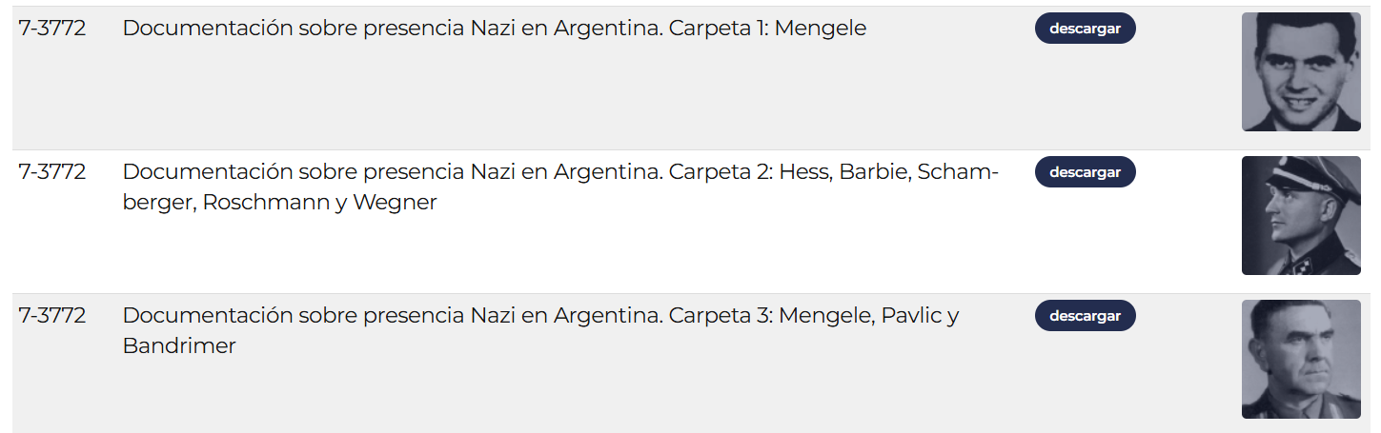
Task: Download Carpeta 2 Hess, Barbie document
Action: coord(1085,172)
